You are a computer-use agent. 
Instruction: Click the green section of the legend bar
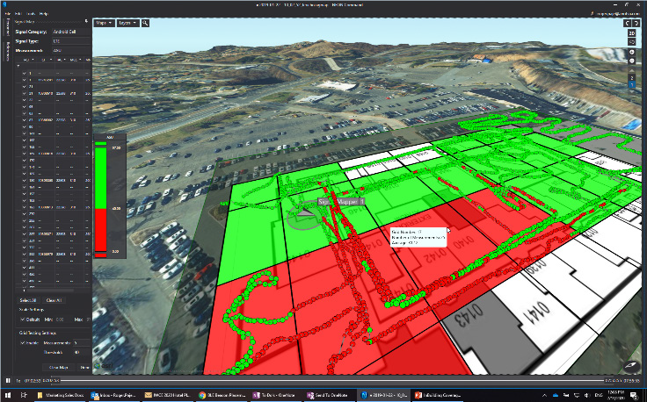(101, 178)
